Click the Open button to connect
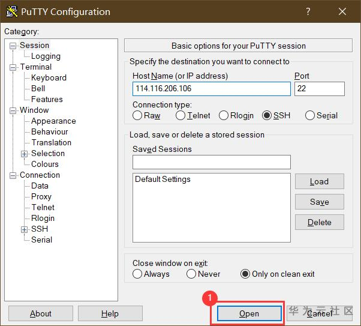361x326 pixels. click(x=249, y=313)
